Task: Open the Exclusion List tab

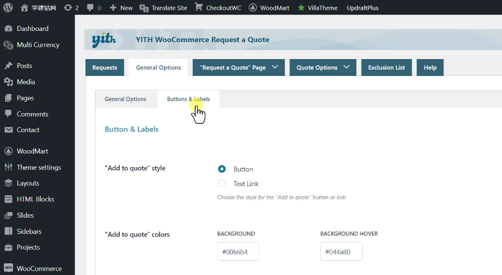Action: click(x=386, y=67)
